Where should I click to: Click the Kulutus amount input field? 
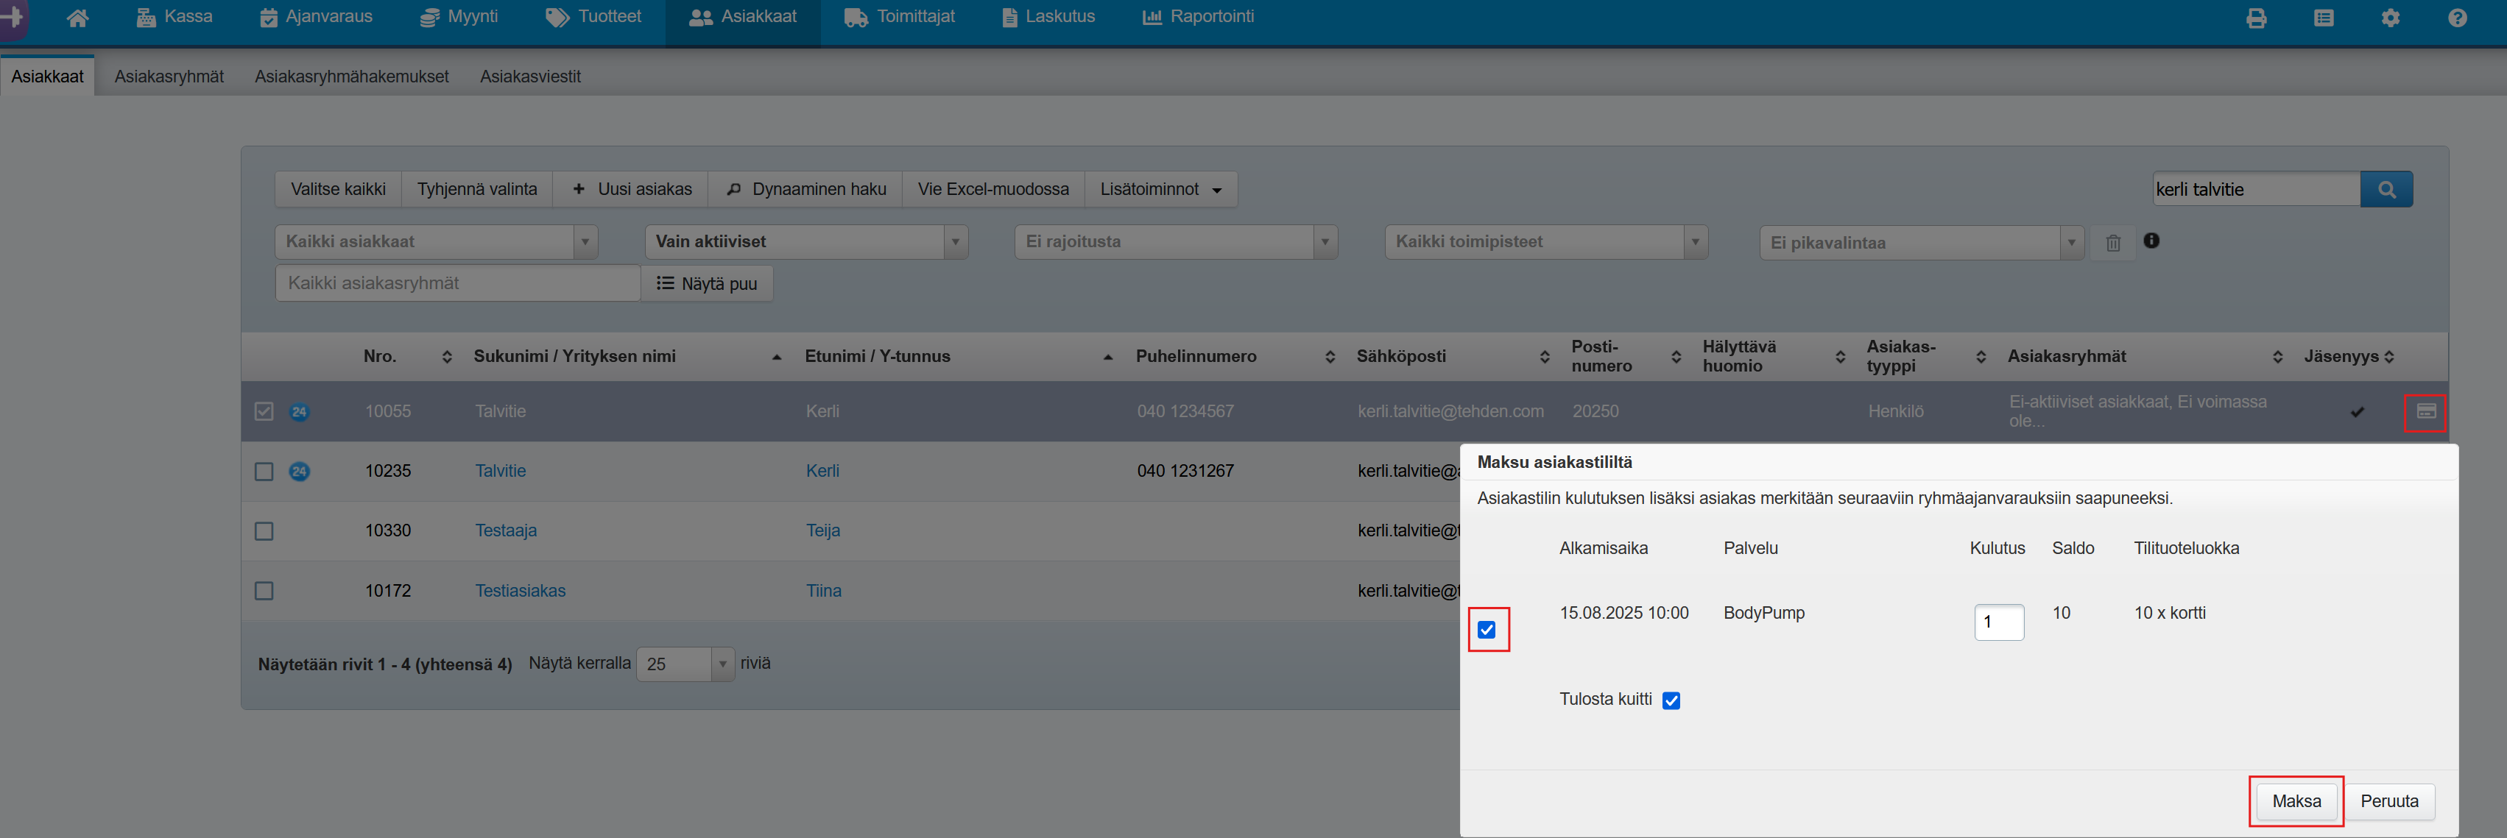tap(1998, 622)
